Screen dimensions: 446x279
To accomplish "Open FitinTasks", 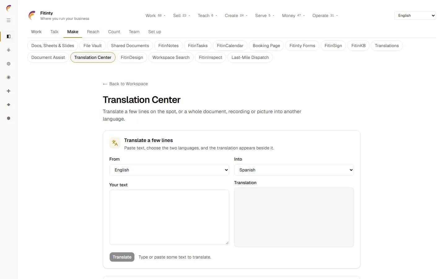I will tap(198, 46).
